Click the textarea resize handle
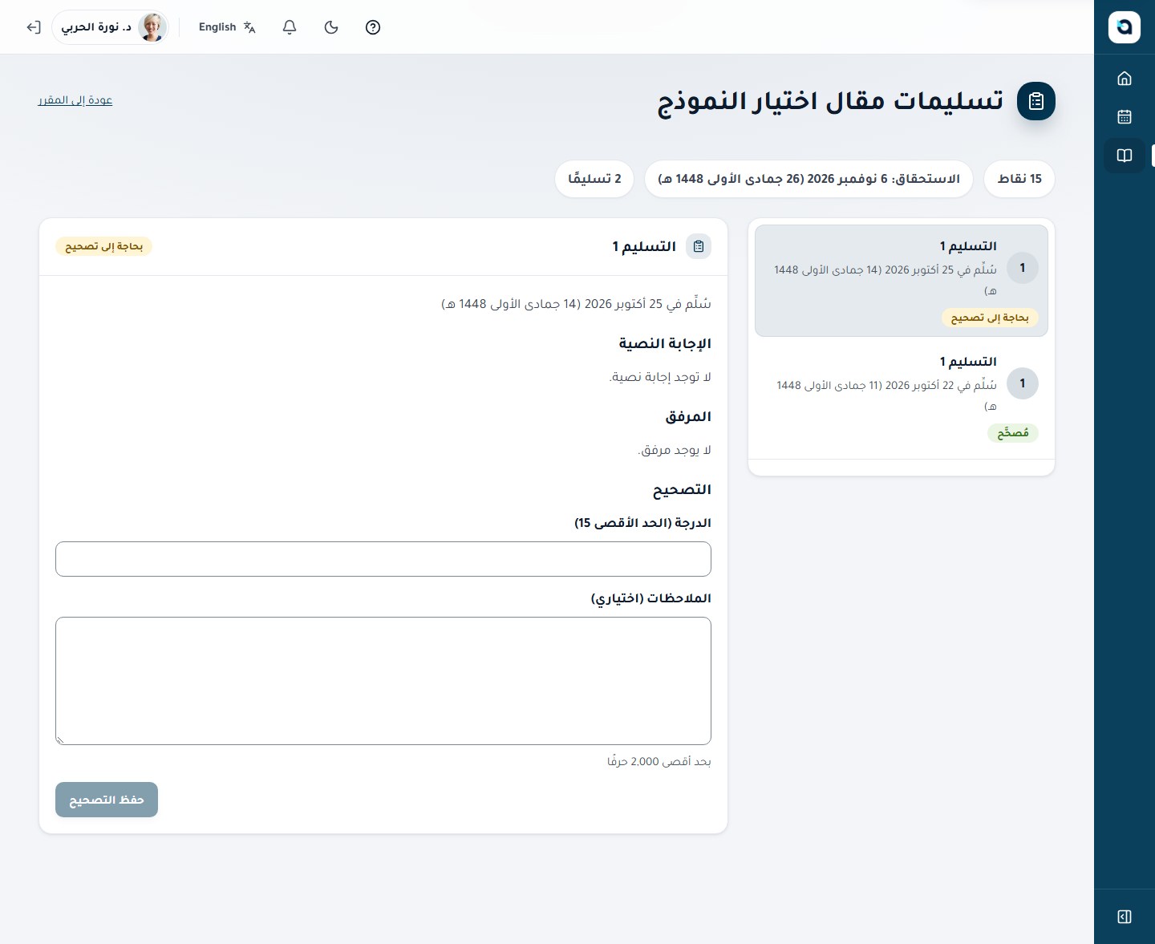1155x944 pixels. (60, 740)
